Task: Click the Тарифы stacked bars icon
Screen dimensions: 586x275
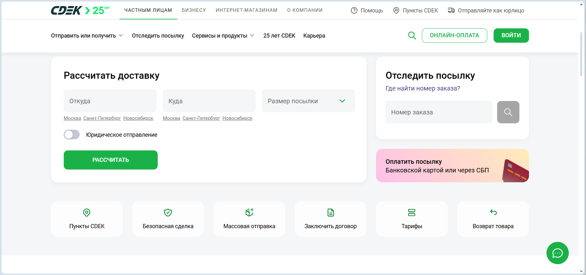Action: click(412, 213)
